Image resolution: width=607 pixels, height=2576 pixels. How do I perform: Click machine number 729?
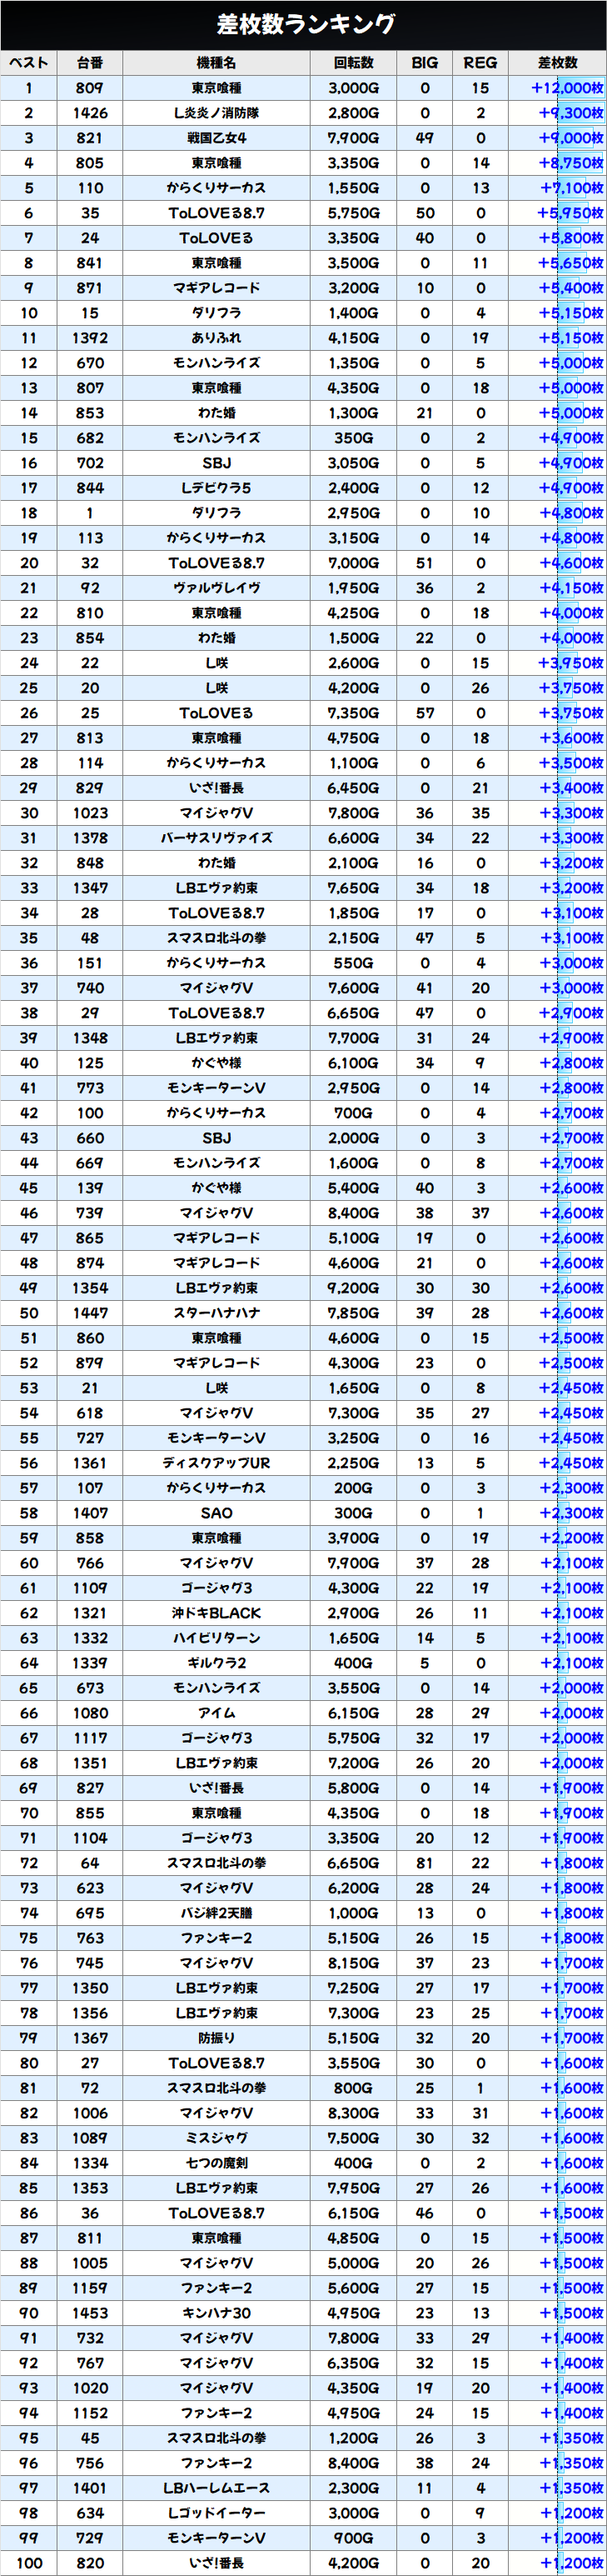90,2538
